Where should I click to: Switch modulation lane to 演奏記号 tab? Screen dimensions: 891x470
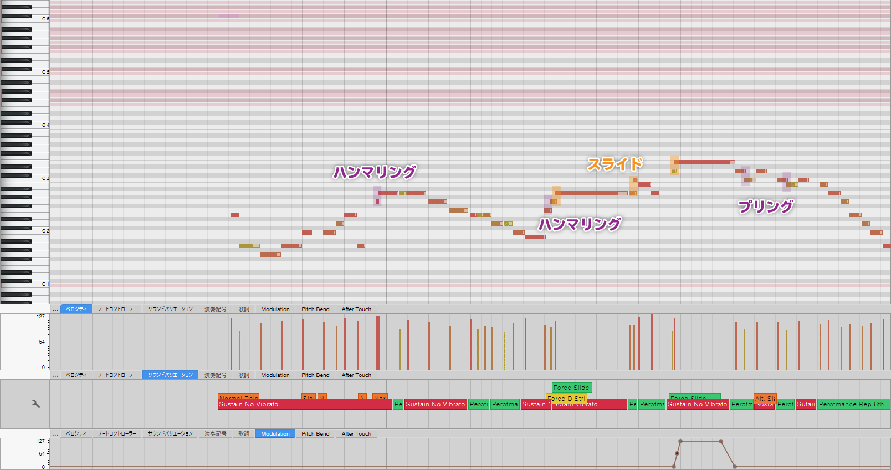[x=216, y=434]
